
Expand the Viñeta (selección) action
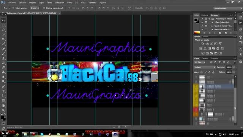(x=212, y=22)
